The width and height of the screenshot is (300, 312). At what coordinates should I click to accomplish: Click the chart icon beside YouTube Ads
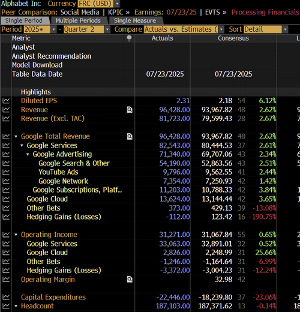click(x=6, y=172)
